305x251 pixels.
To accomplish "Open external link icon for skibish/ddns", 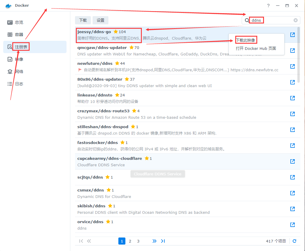I will pyautogui.click(x=292, y=209).
